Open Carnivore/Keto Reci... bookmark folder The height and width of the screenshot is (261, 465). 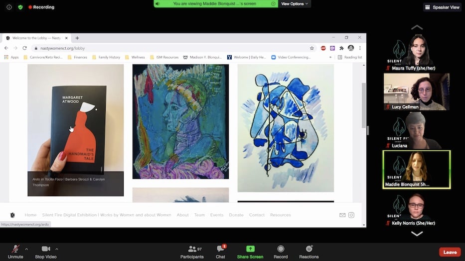point(43,57)
